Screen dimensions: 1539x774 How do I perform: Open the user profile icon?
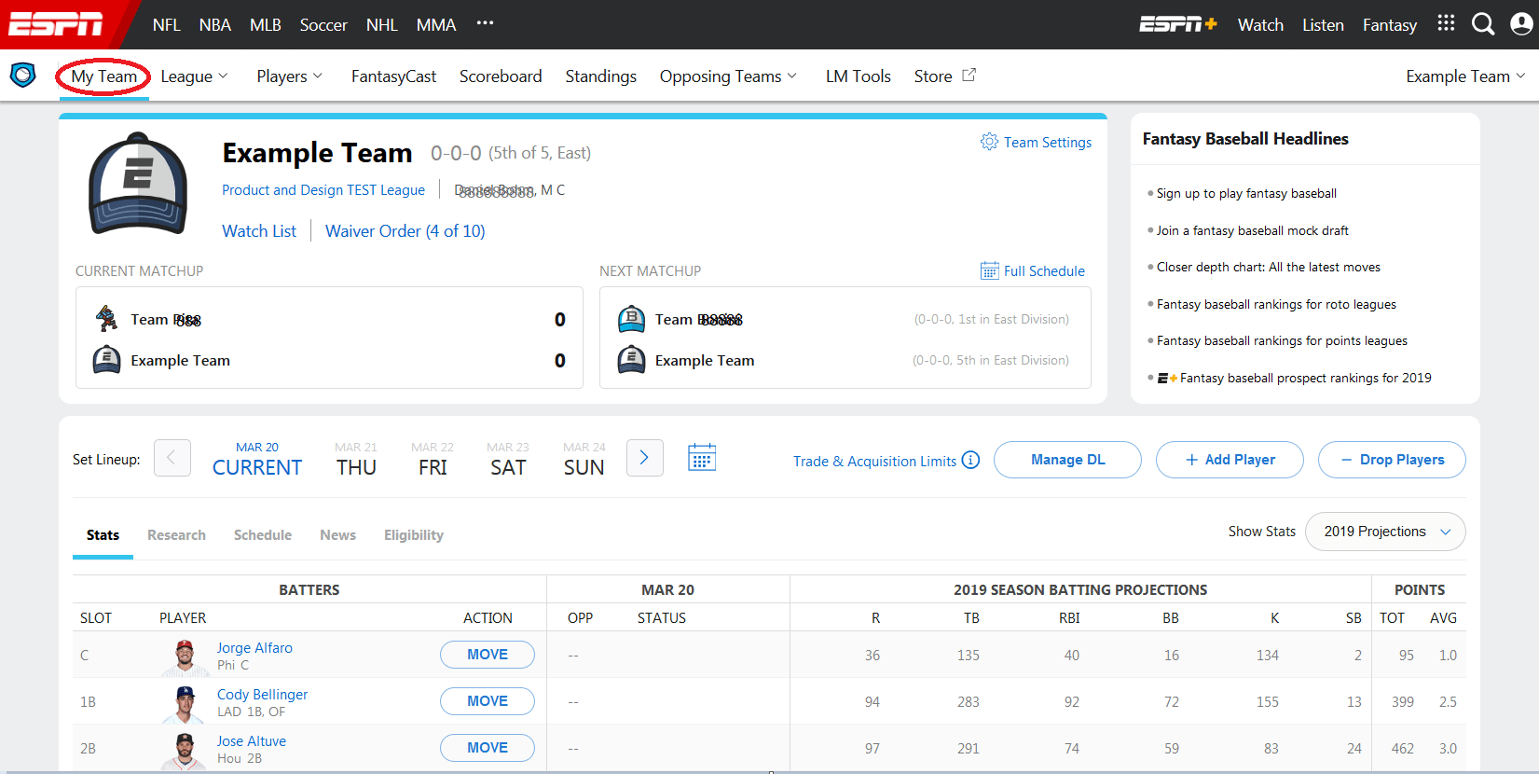(x=1521, y=24)
